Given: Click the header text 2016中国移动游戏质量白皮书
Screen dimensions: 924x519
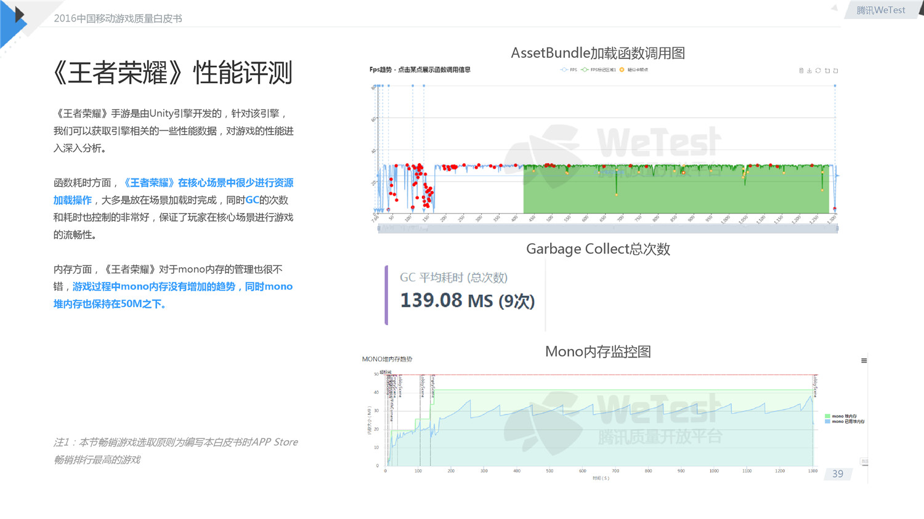Looking at the screenshot, I should (x=118, y=18).
